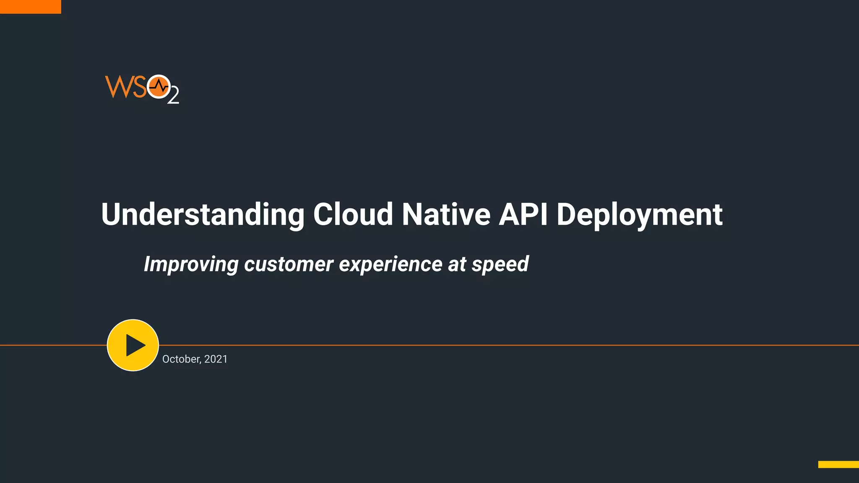
Task: Click the word 'Native' in the title
Action: coord(446,215)
